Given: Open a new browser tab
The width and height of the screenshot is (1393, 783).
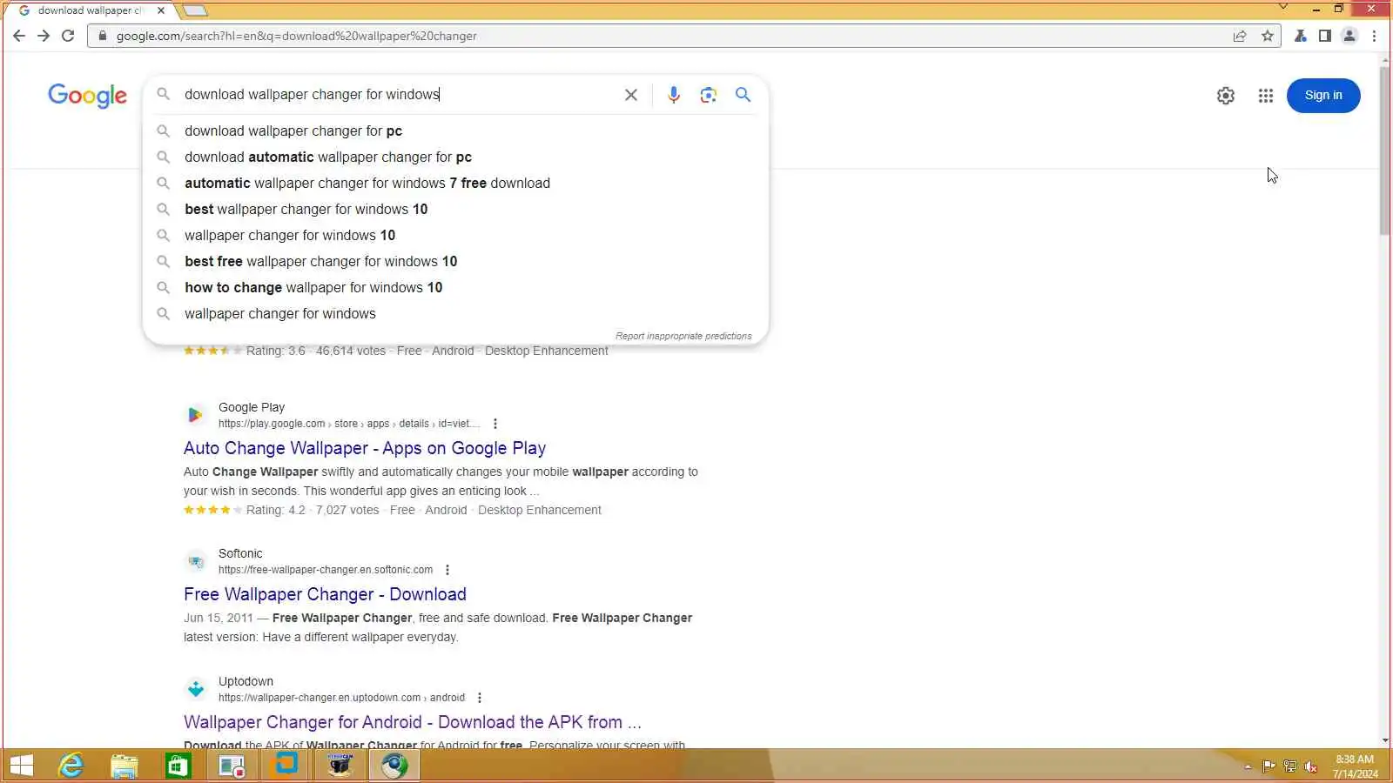Looking at the screenshot, I should (x=195, y=10).
